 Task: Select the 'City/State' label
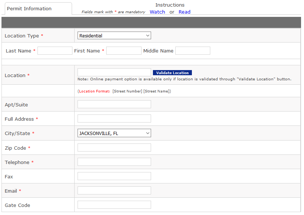pos(17,133)
